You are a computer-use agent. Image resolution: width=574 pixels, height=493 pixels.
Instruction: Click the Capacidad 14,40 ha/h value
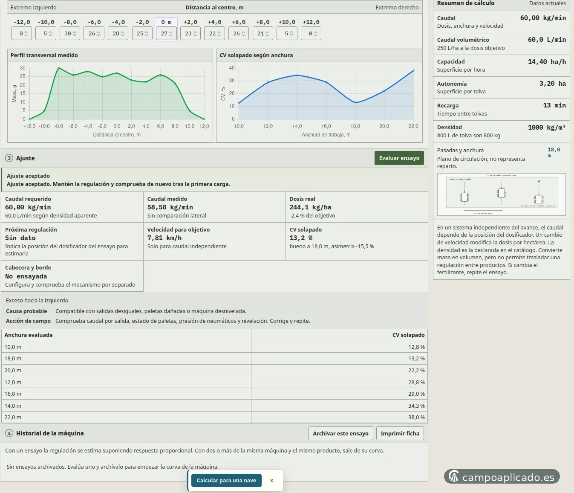547,62
